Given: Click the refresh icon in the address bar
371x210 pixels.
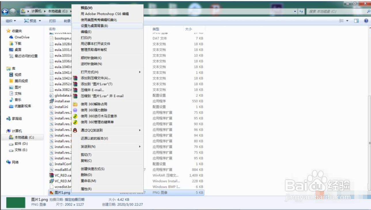Looking at the screenshot, I should tap(300, 12).
